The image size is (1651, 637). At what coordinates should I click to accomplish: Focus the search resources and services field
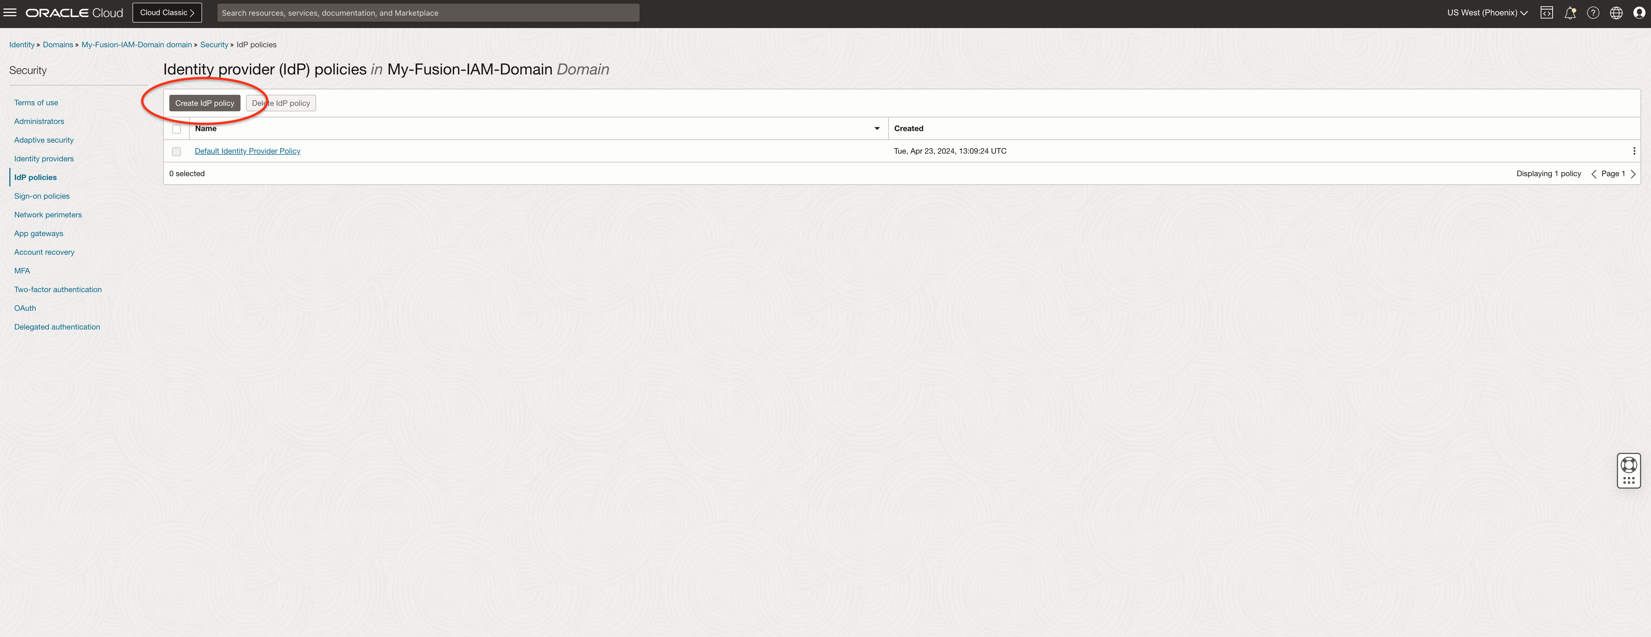[427, 13]
